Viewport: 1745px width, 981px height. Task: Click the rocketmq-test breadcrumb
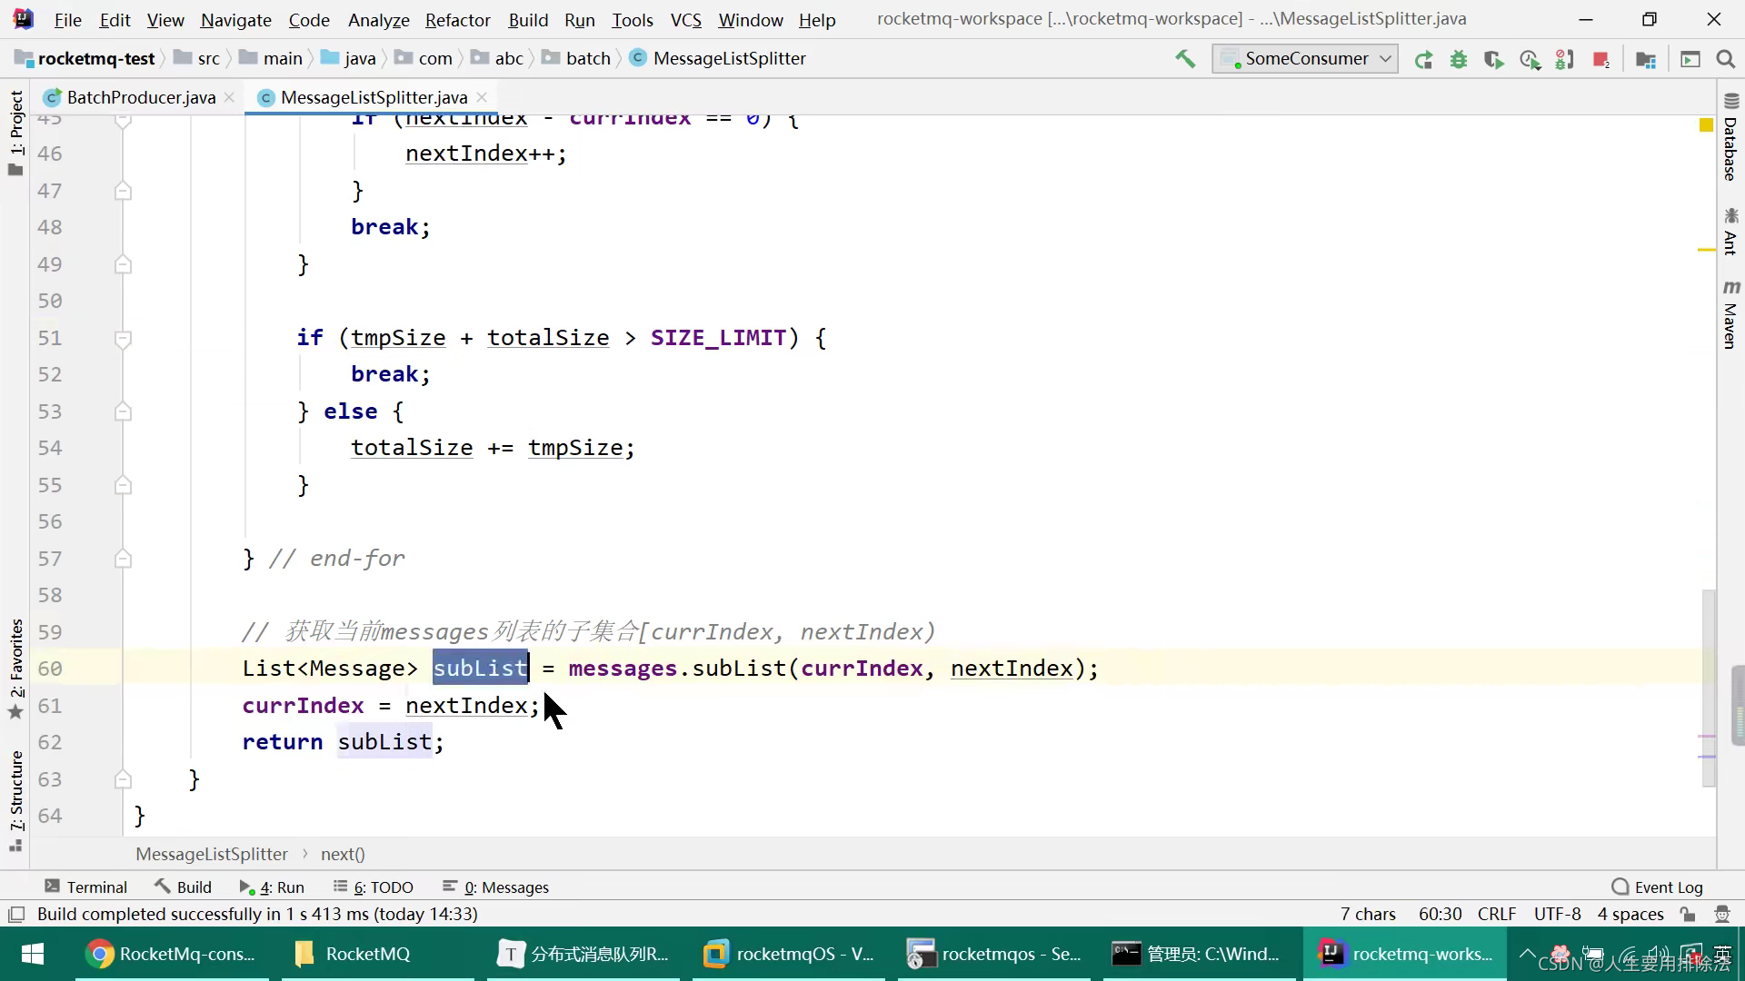pos(85,59)
